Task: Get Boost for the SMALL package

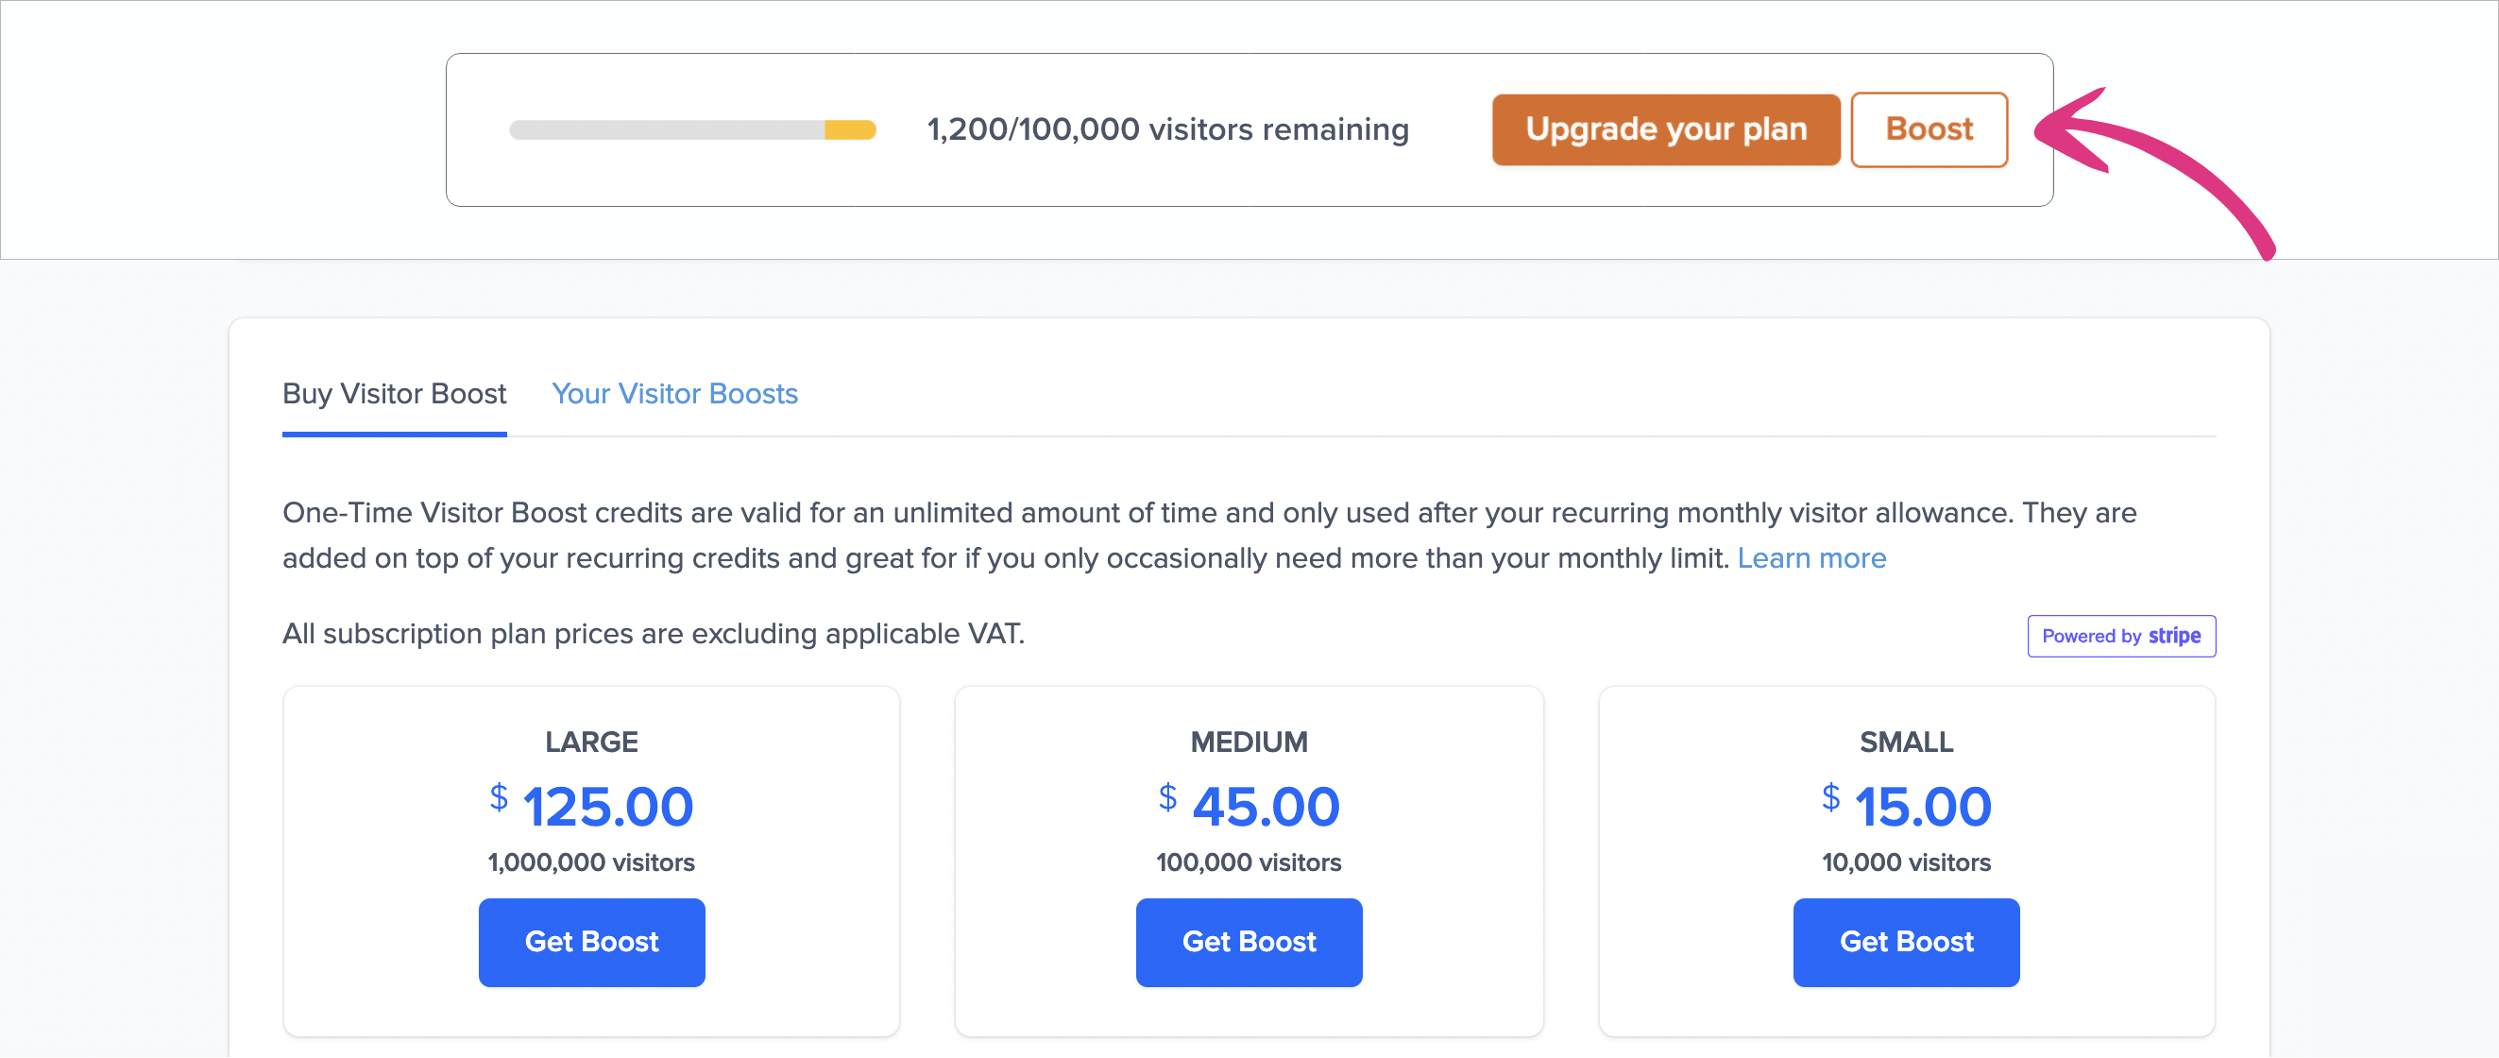Action: click(1905, 942)
